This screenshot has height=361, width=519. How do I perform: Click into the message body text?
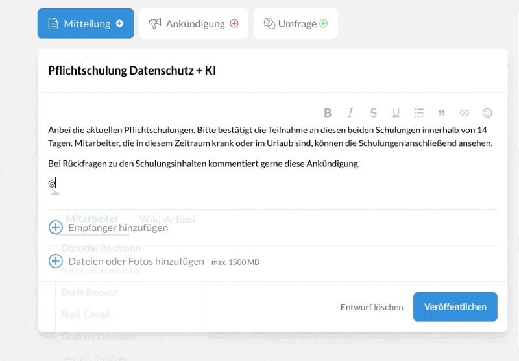pyautogui.click(x=259, y=136)
